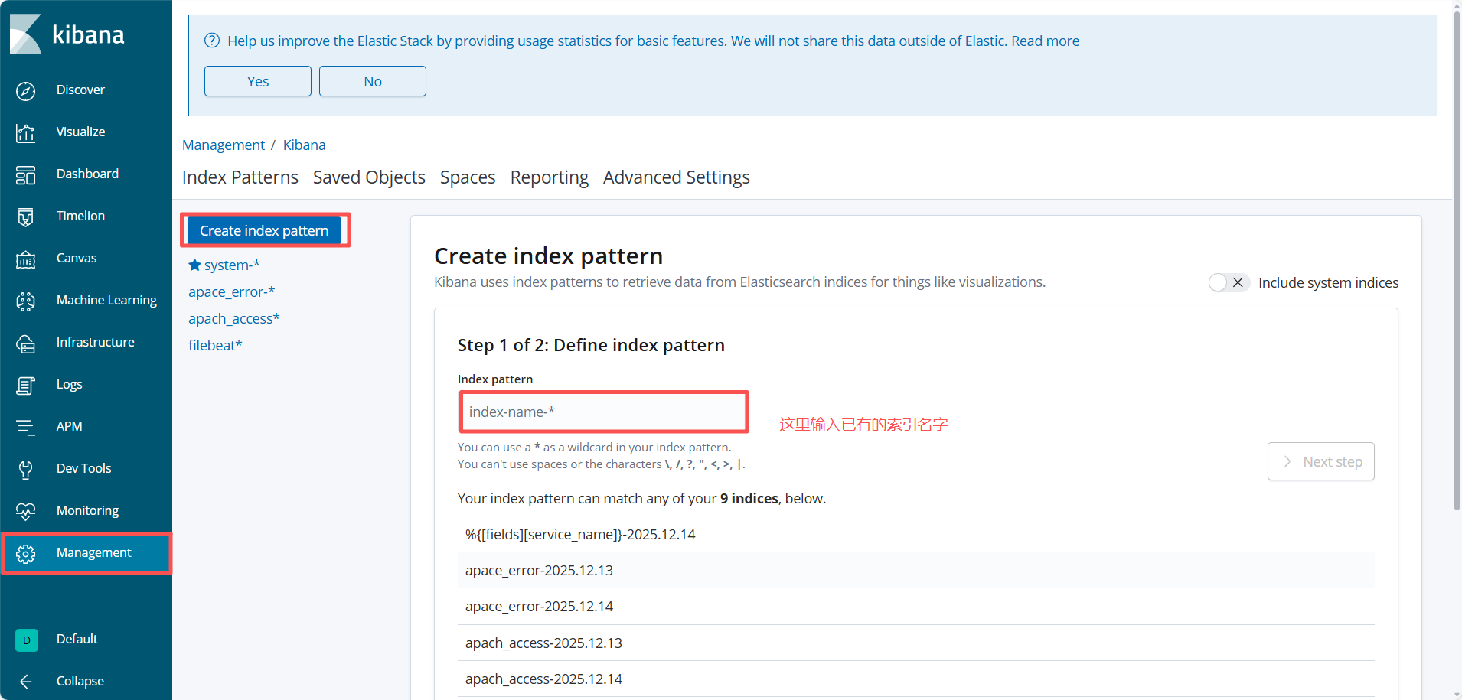
Task: Open Timelion via its shield icon
Action: 25,217
